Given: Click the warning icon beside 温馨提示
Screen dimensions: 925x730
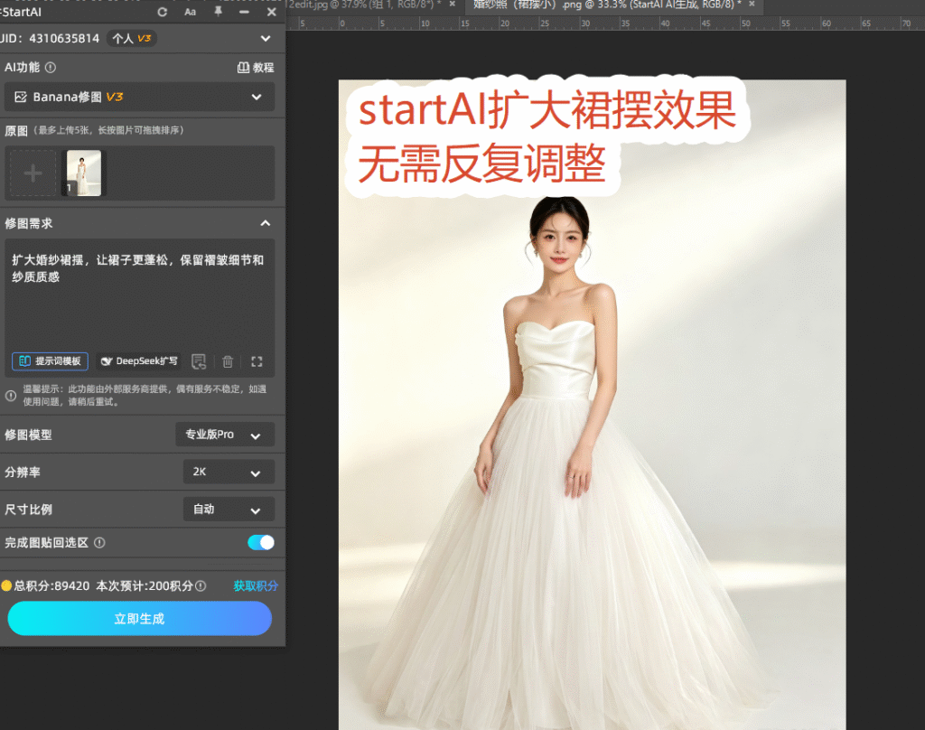Looking at the screenshot, I should pos(11,396).
